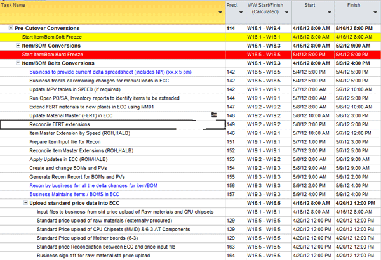This screenshot has width=381, height=260.
Task: Open the WW Start/Finish column dropdown
Action: pos(286,12)
